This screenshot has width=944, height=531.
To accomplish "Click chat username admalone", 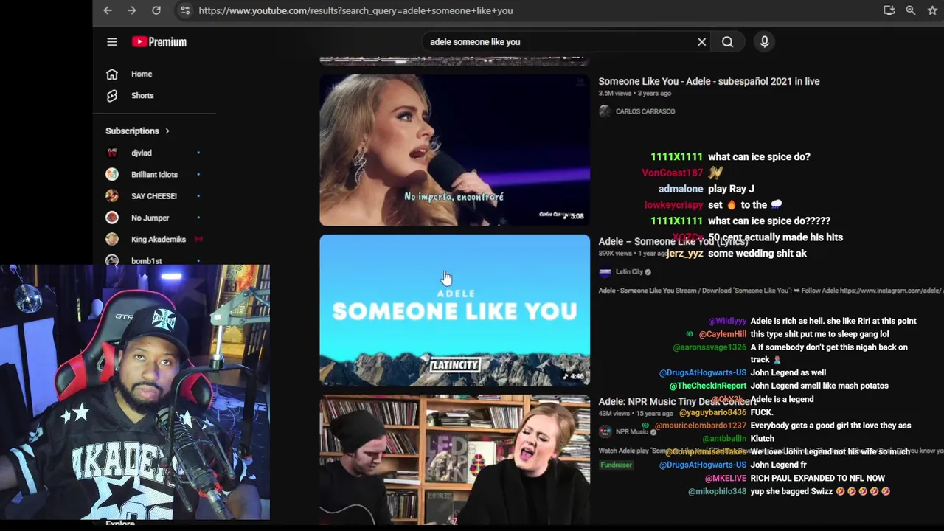I will point(681,189).
